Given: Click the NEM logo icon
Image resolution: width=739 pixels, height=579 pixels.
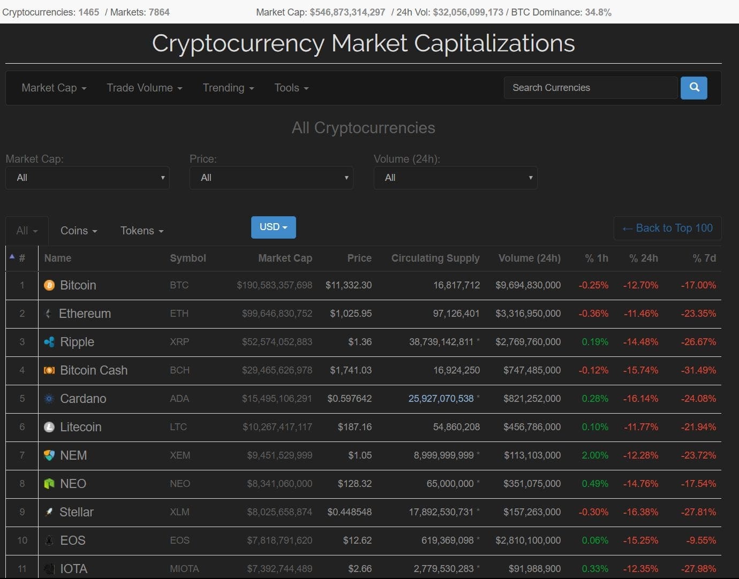Looking at the screenshot, I should (x=49, y=455).
